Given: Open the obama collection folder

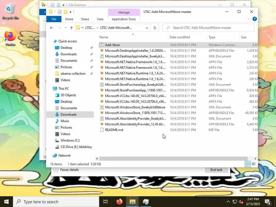Looking at the screenshot, I should [73, 73].
